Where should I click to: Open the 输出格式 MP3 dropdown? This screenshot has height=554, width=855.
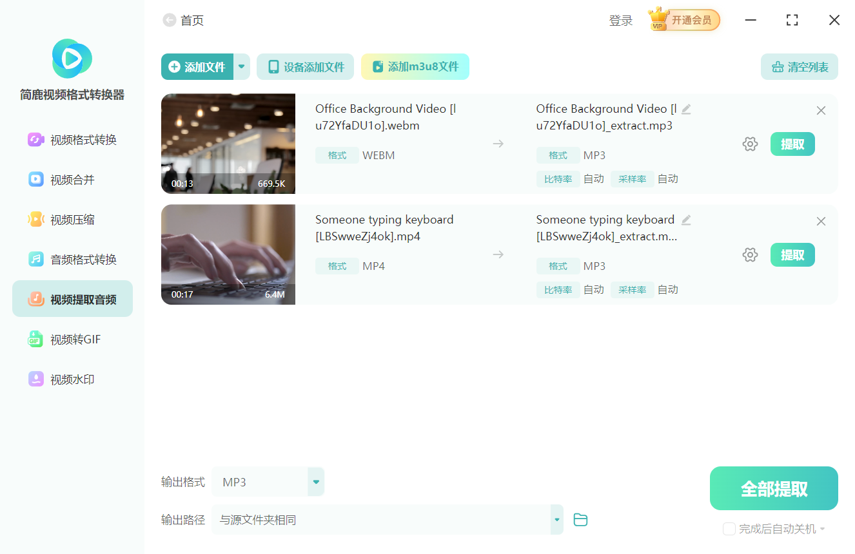pyautogui.click(x=315, y=481)
